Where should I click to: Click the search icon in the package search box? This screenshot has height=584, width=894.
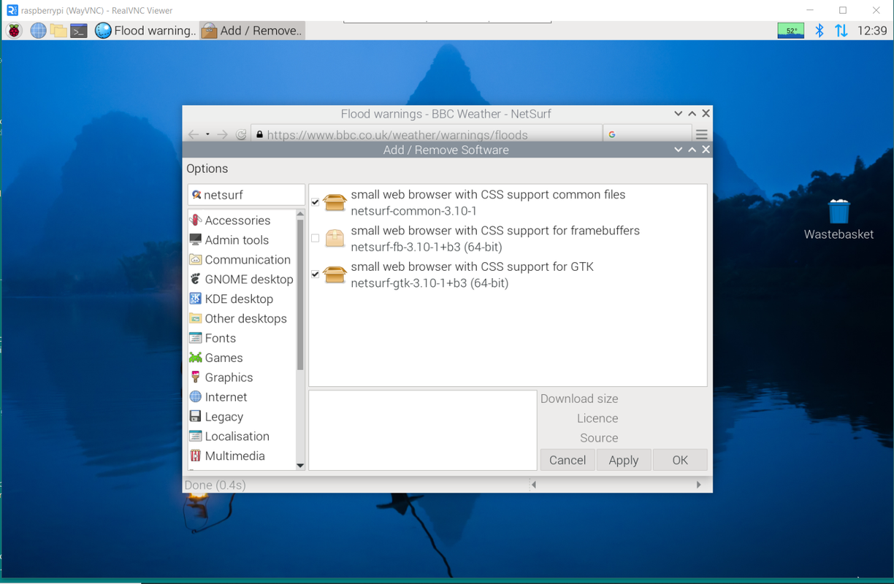(x=196, y=195)
